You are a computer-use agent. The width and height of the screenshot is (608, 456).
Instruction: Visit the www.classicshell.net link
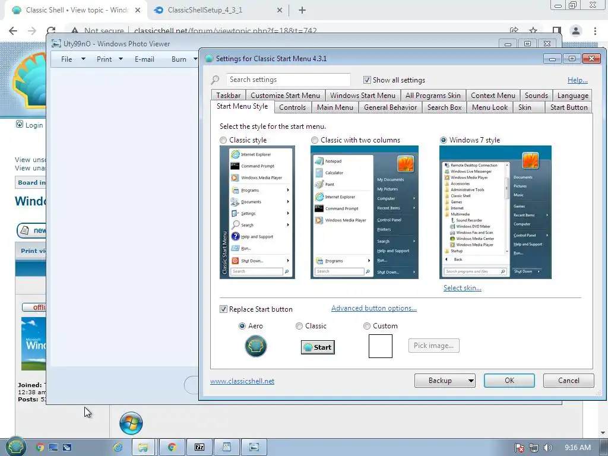242,381
